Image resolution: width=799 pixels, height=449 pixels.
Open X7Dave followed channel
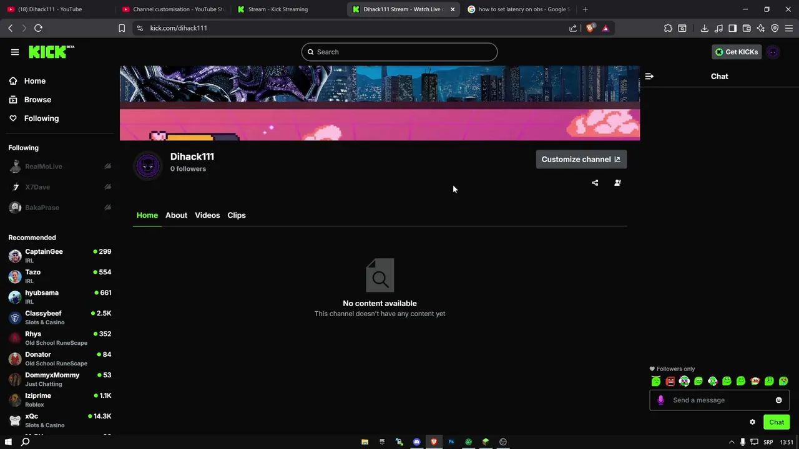[x=60, y=187]
